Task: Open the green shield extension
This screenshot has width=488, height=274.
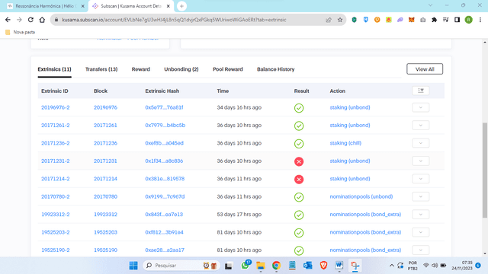Action: tap(354, 20)
